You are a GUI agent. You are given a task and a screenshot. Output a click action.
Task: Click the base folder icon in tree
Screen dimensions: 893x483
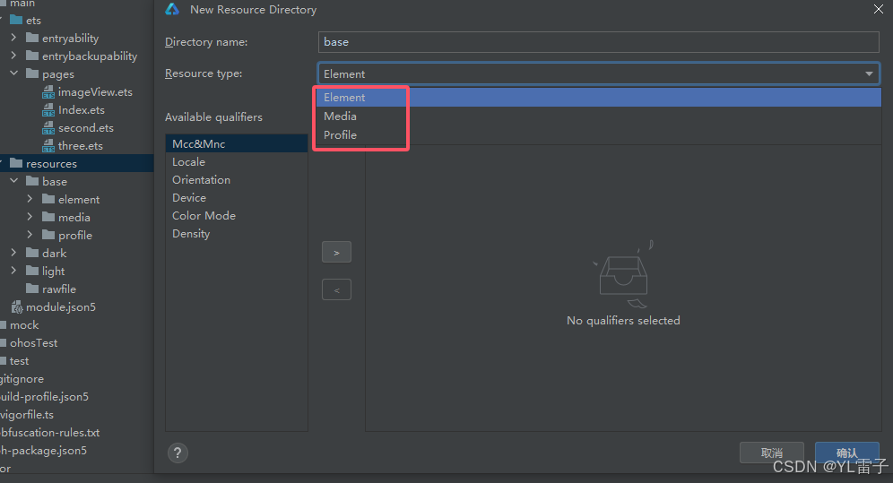32,182
